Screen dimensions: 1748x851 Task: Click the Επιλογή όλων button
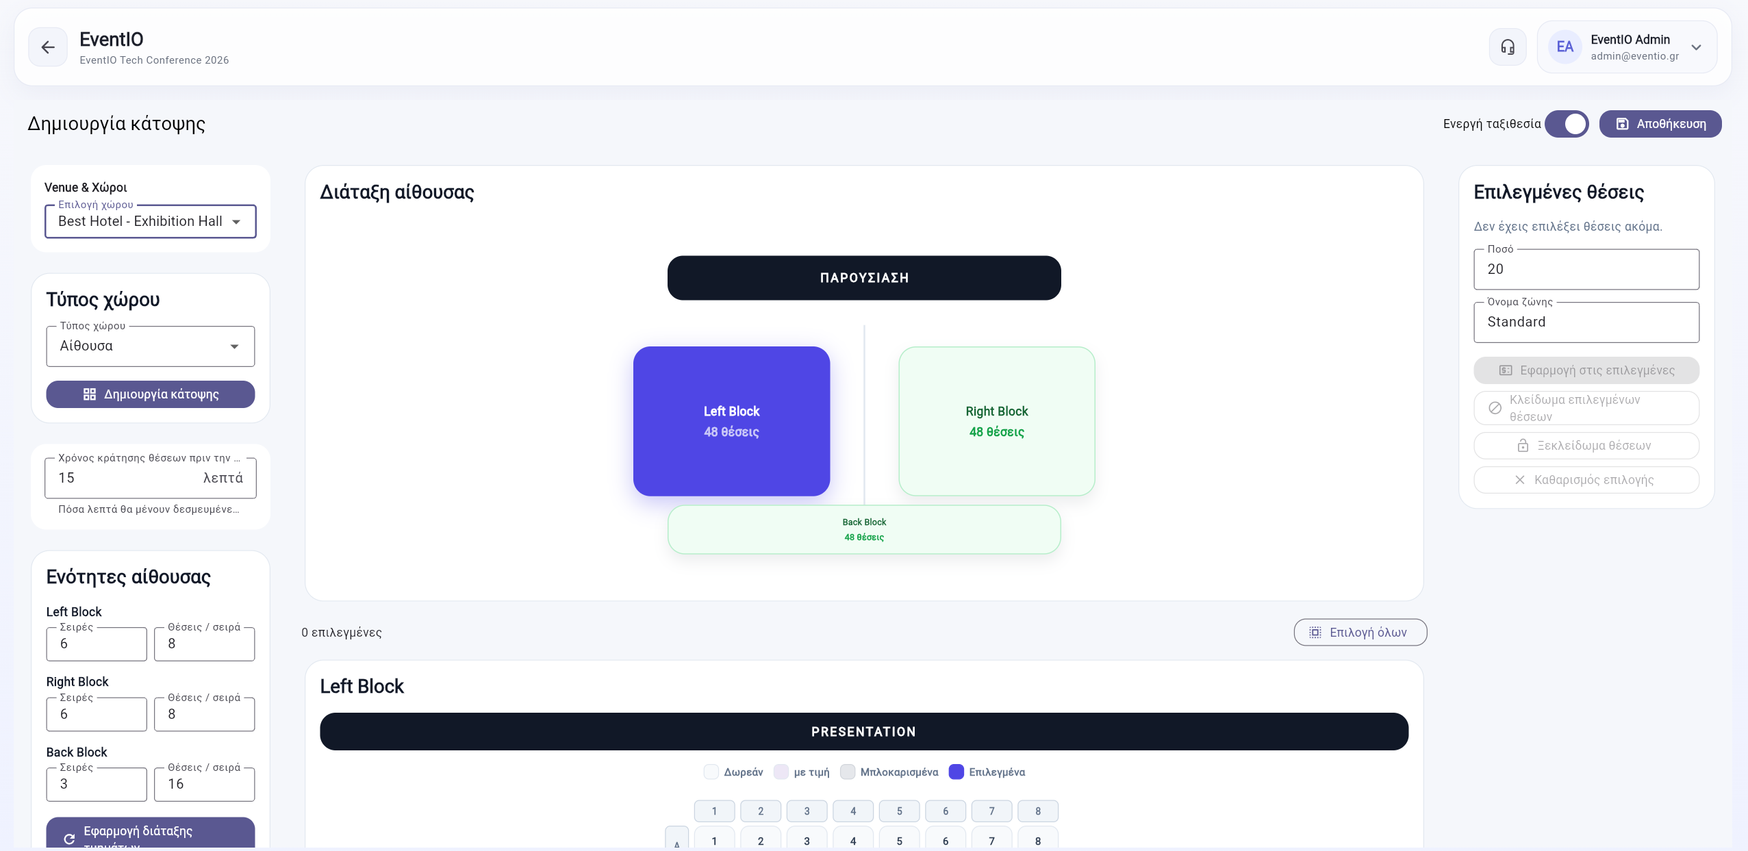click(1360, 633)
